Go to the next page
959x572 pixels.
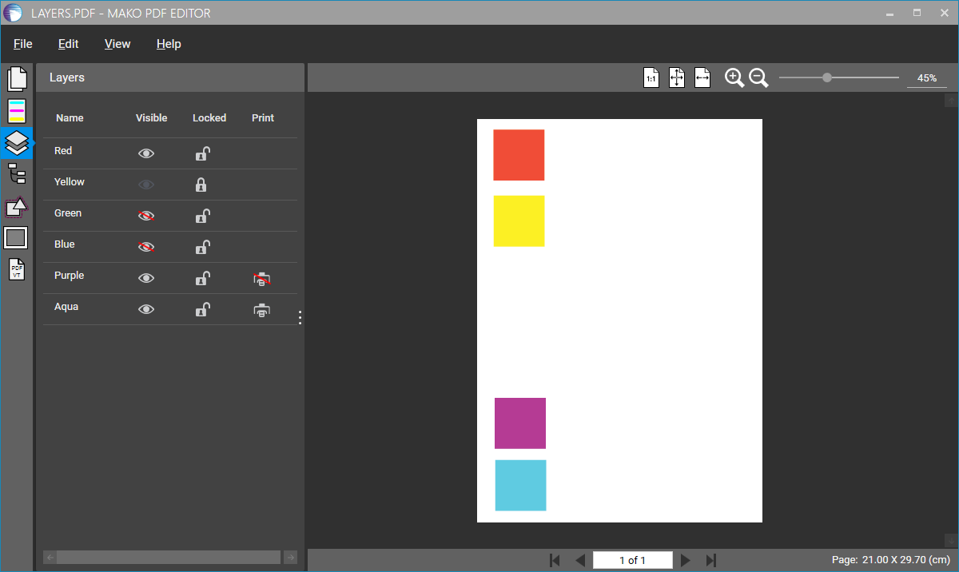685,561
